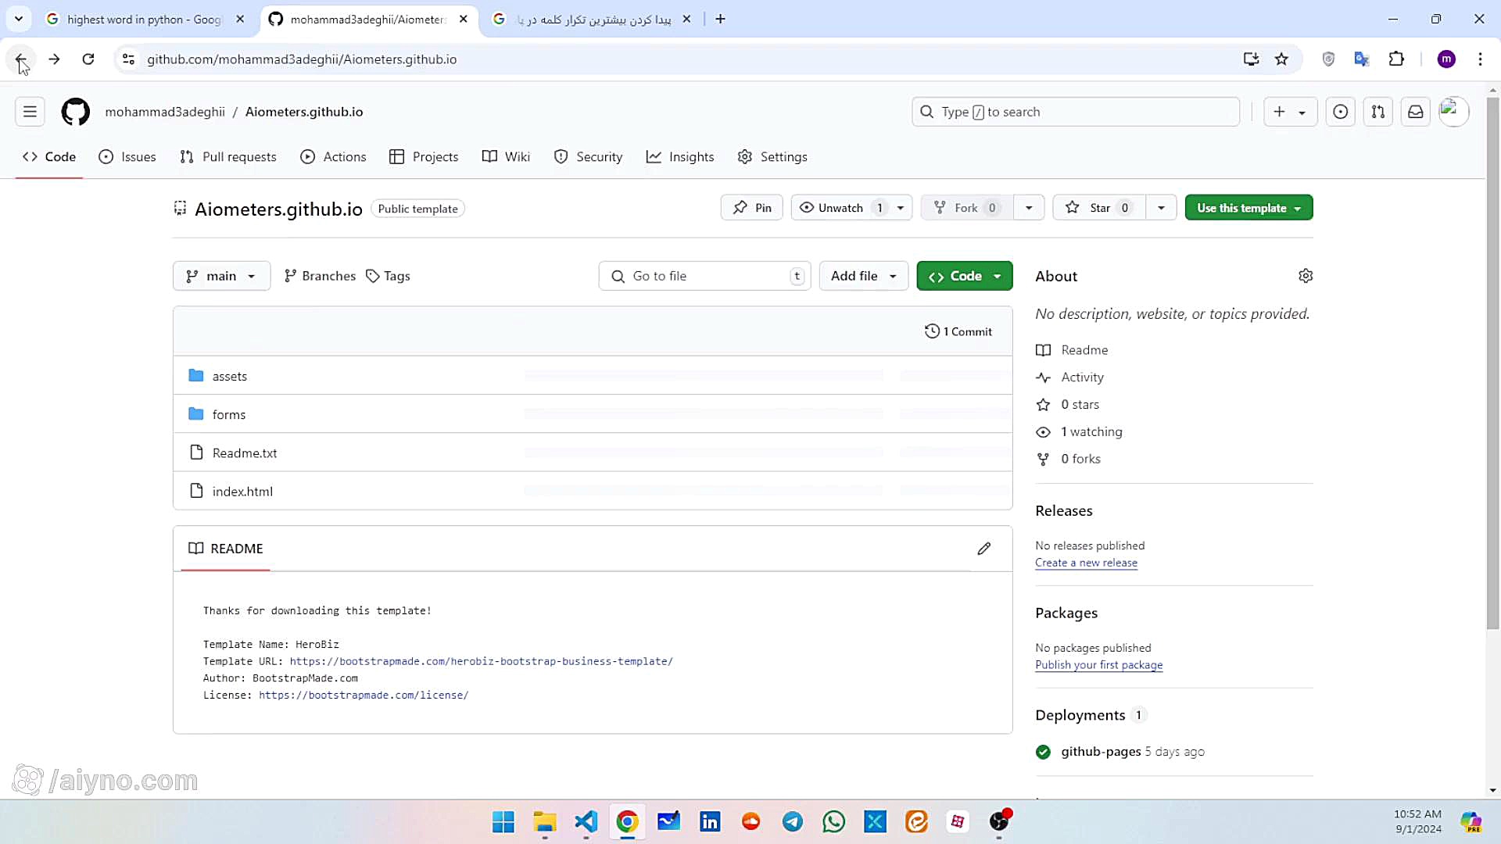
Task: Open WhatsApp from the taskbar
Action: point(833,821)
